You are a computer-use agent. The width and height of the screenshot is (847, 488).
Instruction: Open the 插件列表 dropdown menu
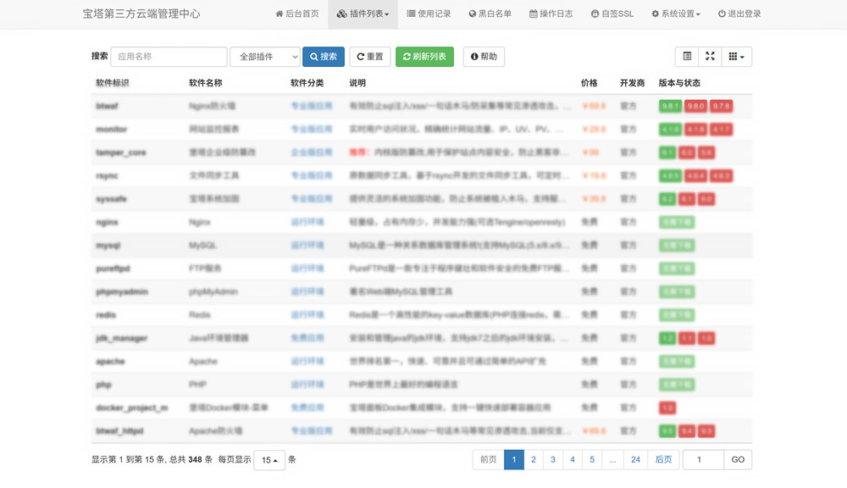tap(363, 14)
